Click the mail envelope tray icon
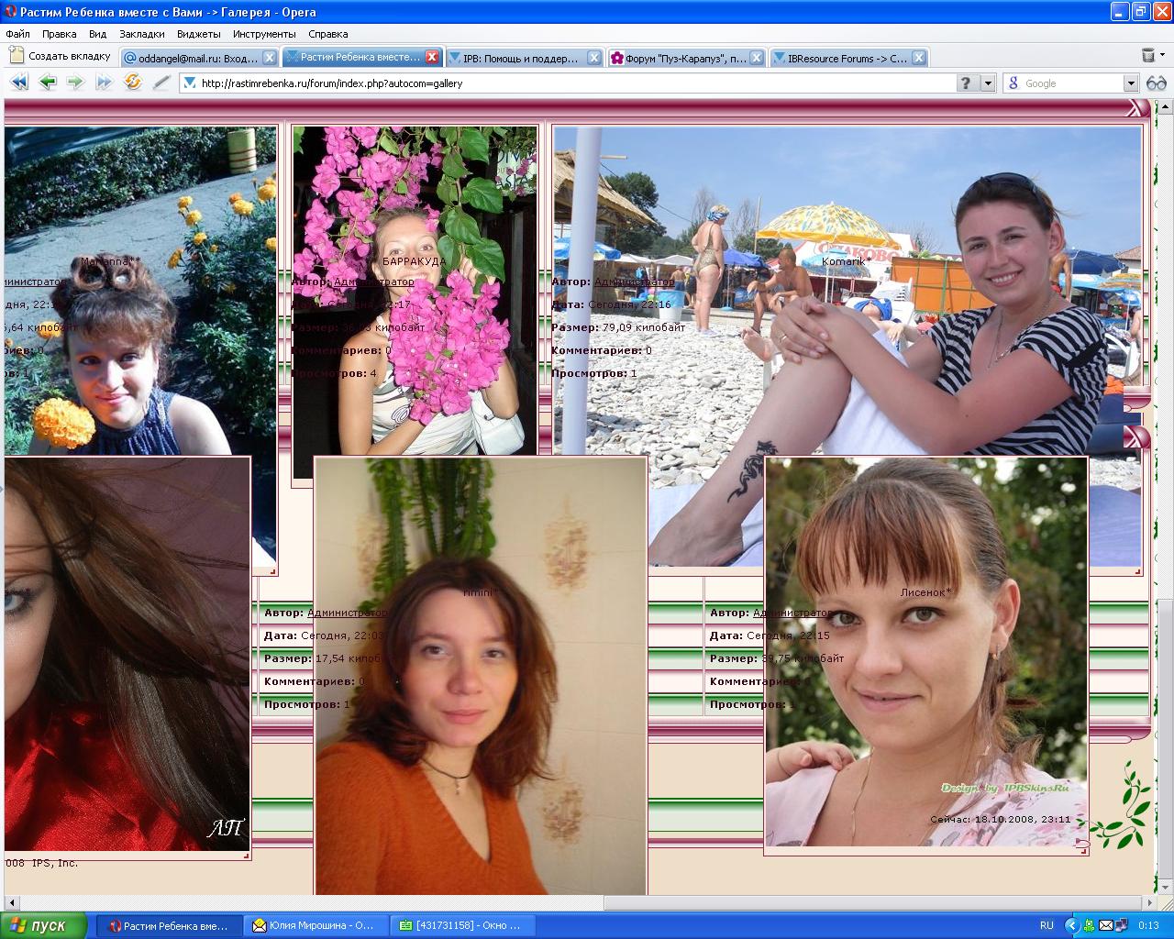The image size is (1174, 939). (x=1105, y=925)
